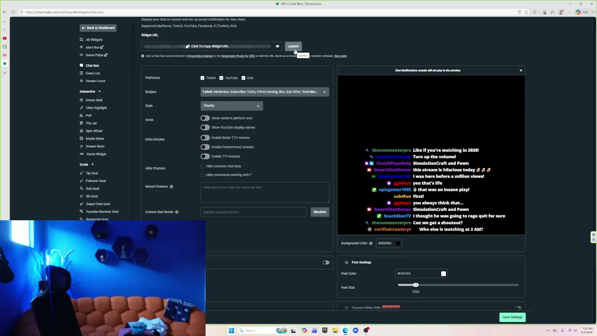Click white font color swatch

[444, 274]
